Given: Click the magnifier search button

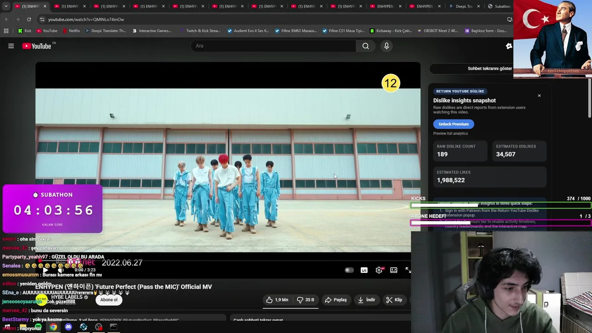Looking at the screenshot, I should tap(366, 46).
